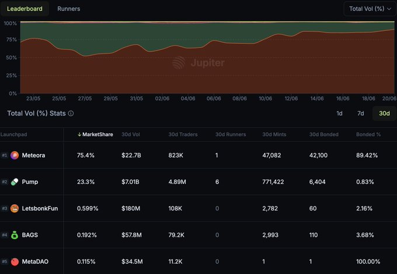This screenshot has height=274, width=397.
Task: Sort by the 30d Mints column header
Action: pos(274,134)
